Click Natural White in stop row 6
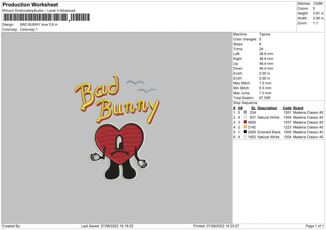Screen dimensions: 326x230 (x=268, y=137)
